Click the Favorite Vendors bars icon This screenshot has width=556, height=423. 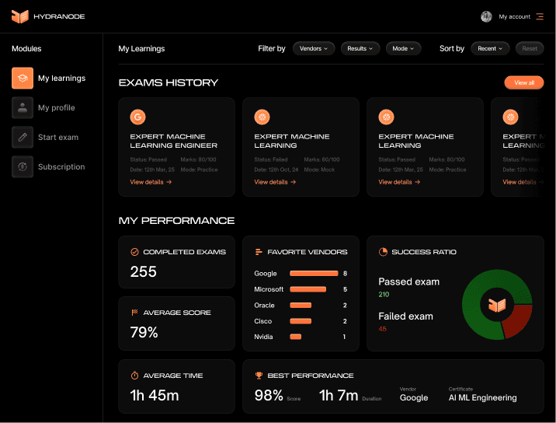(x=259, y=252)
